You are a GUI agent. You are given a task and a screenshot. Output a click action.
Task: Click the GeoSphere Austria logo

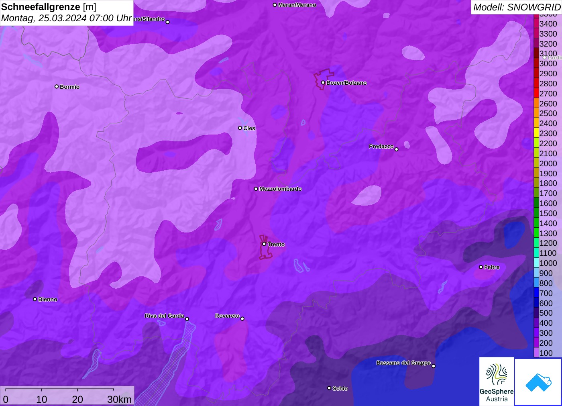[x=497, y=381]
